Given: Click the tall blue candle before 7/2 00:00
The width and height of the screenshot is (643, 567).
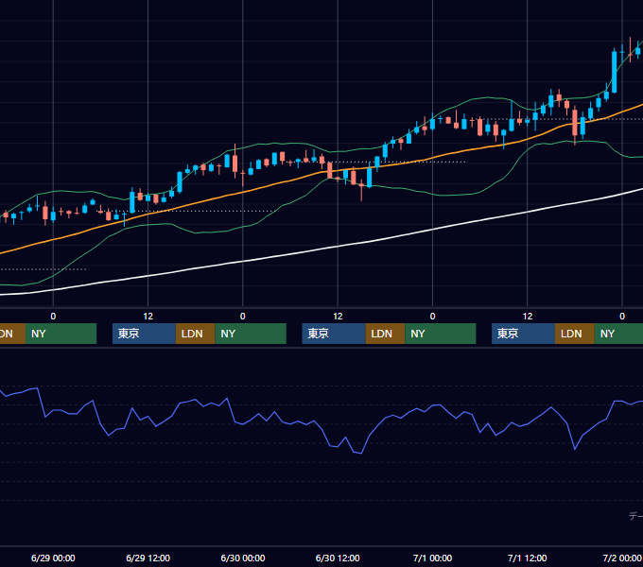Looking at the screenshot, I should 614,72.
